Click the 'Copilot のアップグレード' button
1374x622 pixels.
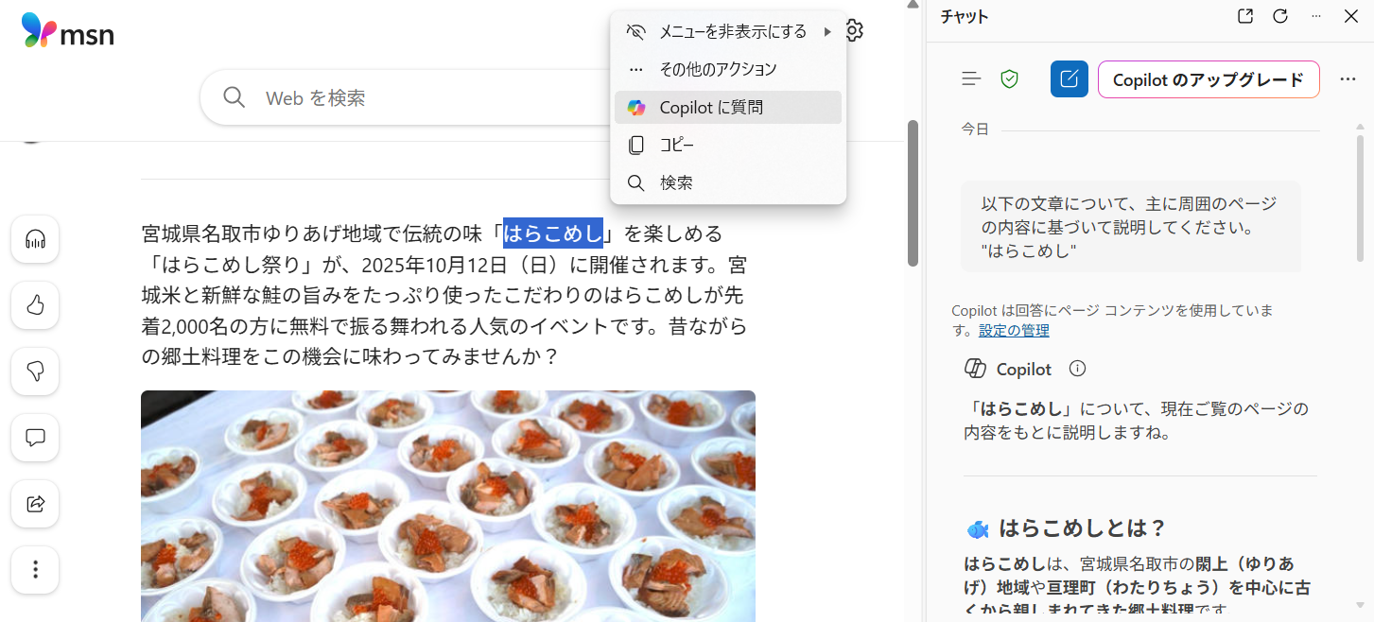(x=1208, y=79)
